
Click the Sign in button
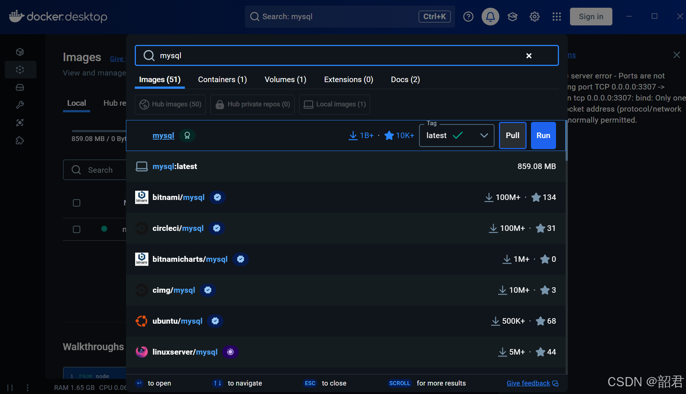591,17
